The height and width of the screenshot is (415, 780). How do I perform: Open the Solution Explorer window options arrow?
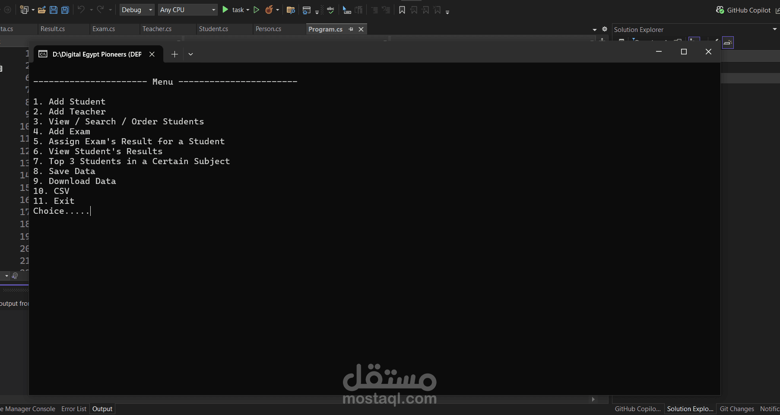(x=774, y=29)
